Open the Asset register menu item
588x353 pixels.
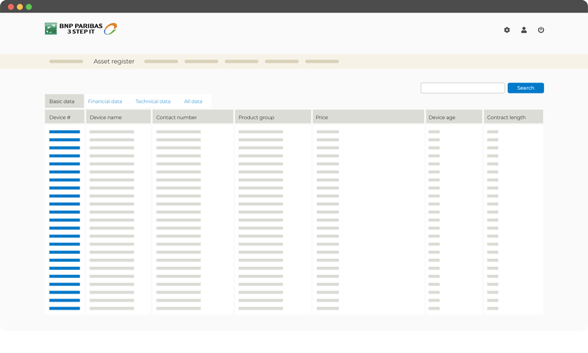[114, 62]
